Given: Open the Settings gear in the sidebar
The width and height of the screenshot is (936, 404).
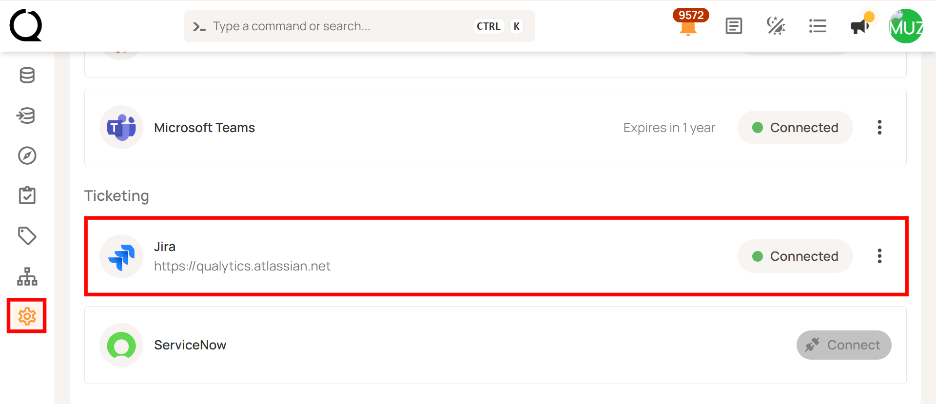Looking at the screenshot, I should click(27, 316).
